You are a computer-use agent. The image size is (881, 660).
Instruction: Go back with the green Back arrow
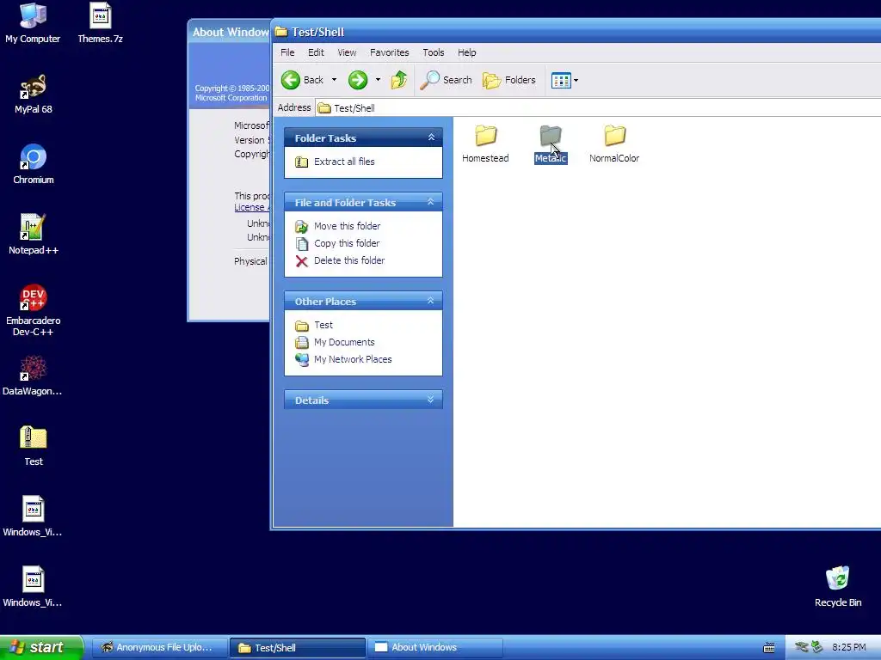point(303,80)
